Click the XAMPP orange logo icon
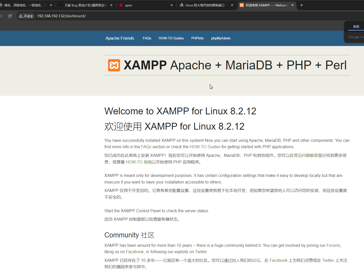Viewport: 364px width, 275px height. point(114,65)
